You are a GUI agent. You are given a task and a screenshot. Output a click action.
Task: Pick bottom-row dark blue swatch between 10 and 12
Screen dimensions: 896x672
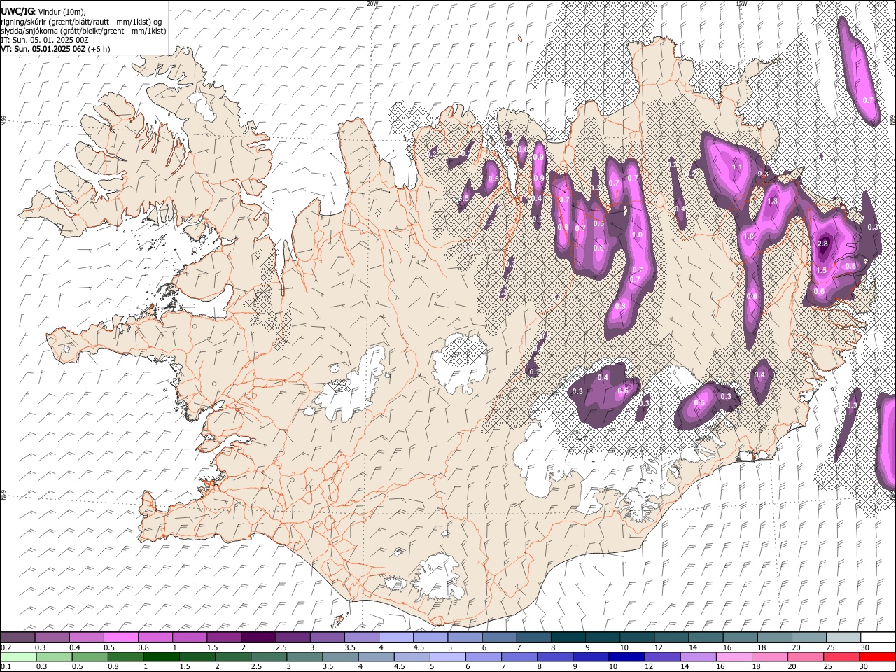click(626, 657)
